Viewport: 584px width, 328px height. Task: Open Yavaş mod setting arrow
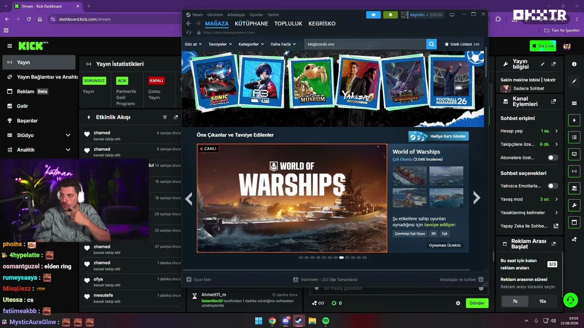tap(556, 200)
